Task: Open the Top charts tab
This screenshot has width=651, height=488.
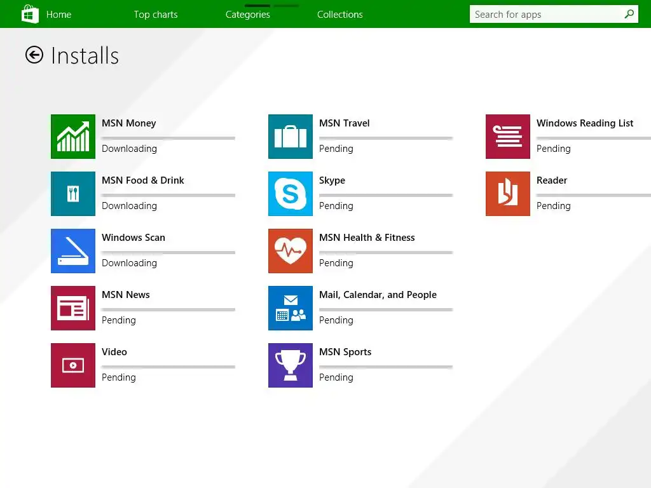Action: 156,15
